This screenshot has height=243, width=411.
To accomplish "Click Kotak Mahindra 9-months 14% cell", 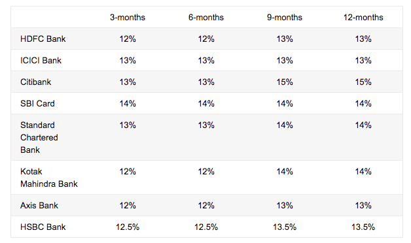I will click(285, 172).
